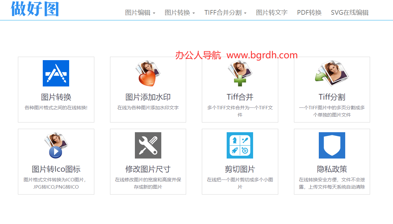Click the 剪切图片 heading text

[x=240, y=169]
